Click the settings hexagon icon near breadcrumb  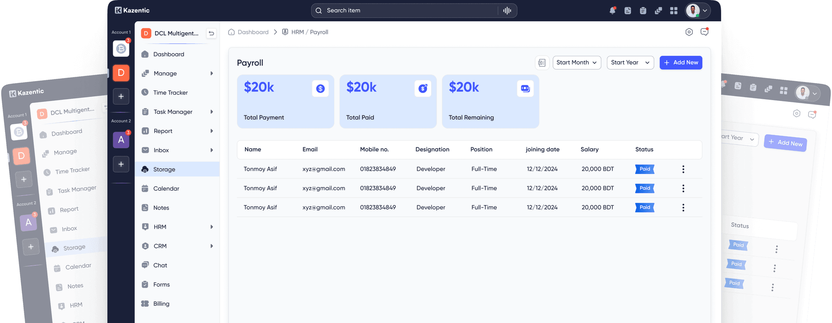click(x=689, y=32)
